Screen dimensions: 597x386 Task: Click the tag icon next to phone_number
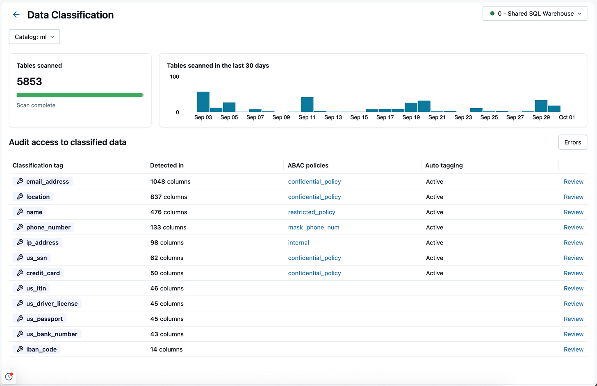point(19,227)
